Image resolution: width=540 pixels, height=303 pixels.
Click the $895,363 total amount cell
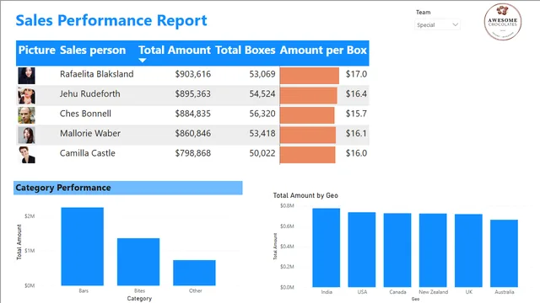193,93
